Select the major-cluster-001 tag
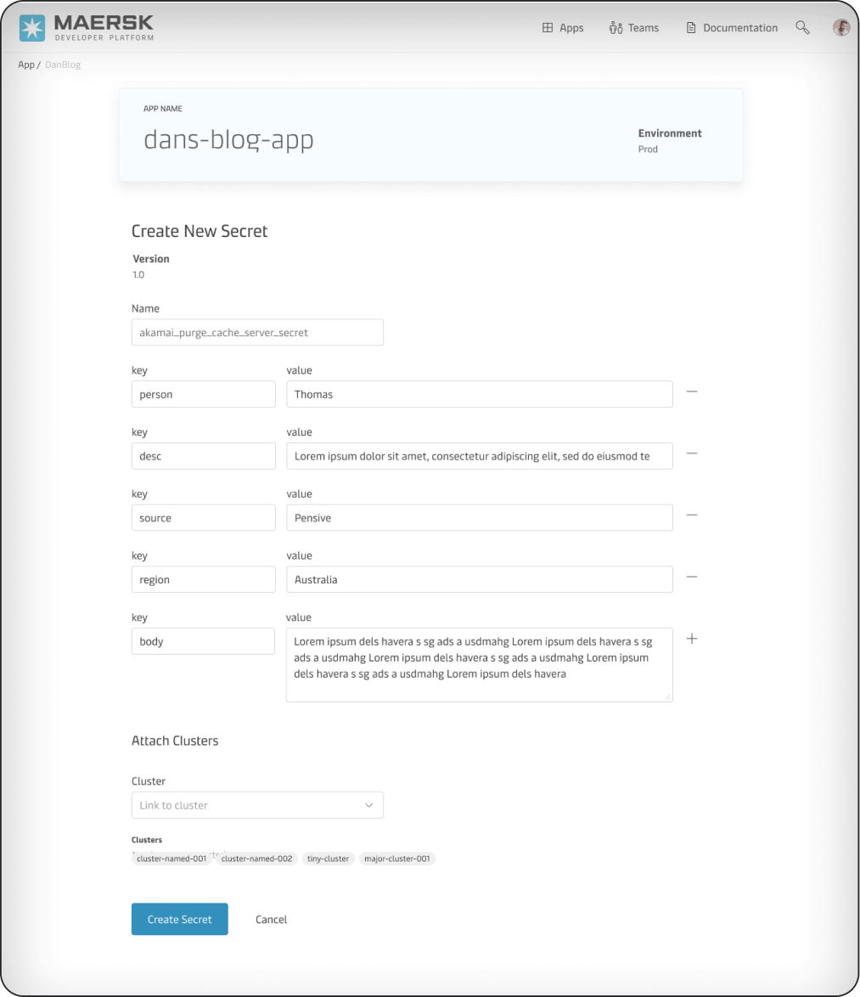This screenshot has height=997, width=860. [397, 859]
